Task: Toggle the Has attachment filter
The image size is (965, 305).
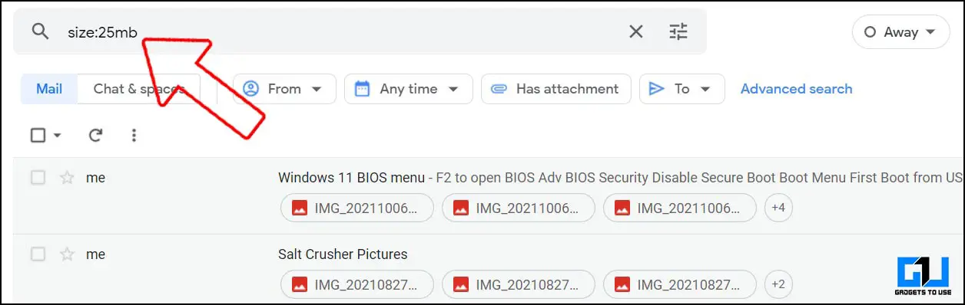Action: (555, 89)
